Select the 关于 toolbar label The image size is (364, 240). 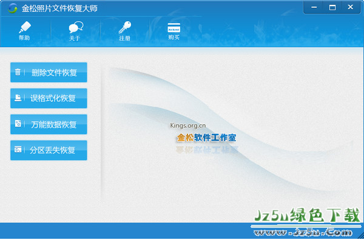75,38
